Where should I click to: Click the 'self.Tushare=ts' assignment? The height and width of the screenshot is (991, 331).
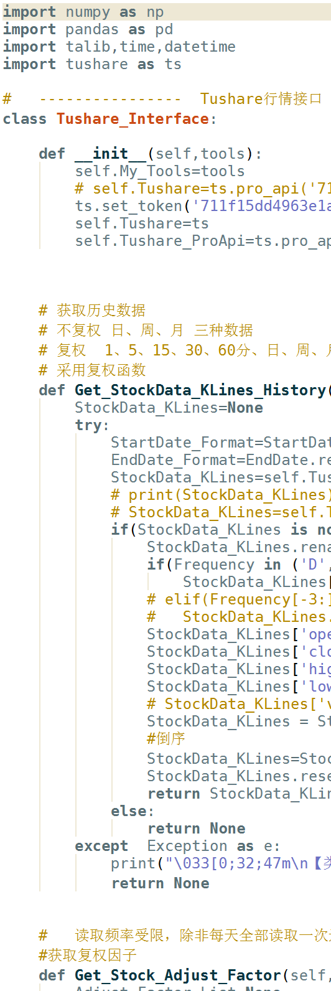pos(142,223)
